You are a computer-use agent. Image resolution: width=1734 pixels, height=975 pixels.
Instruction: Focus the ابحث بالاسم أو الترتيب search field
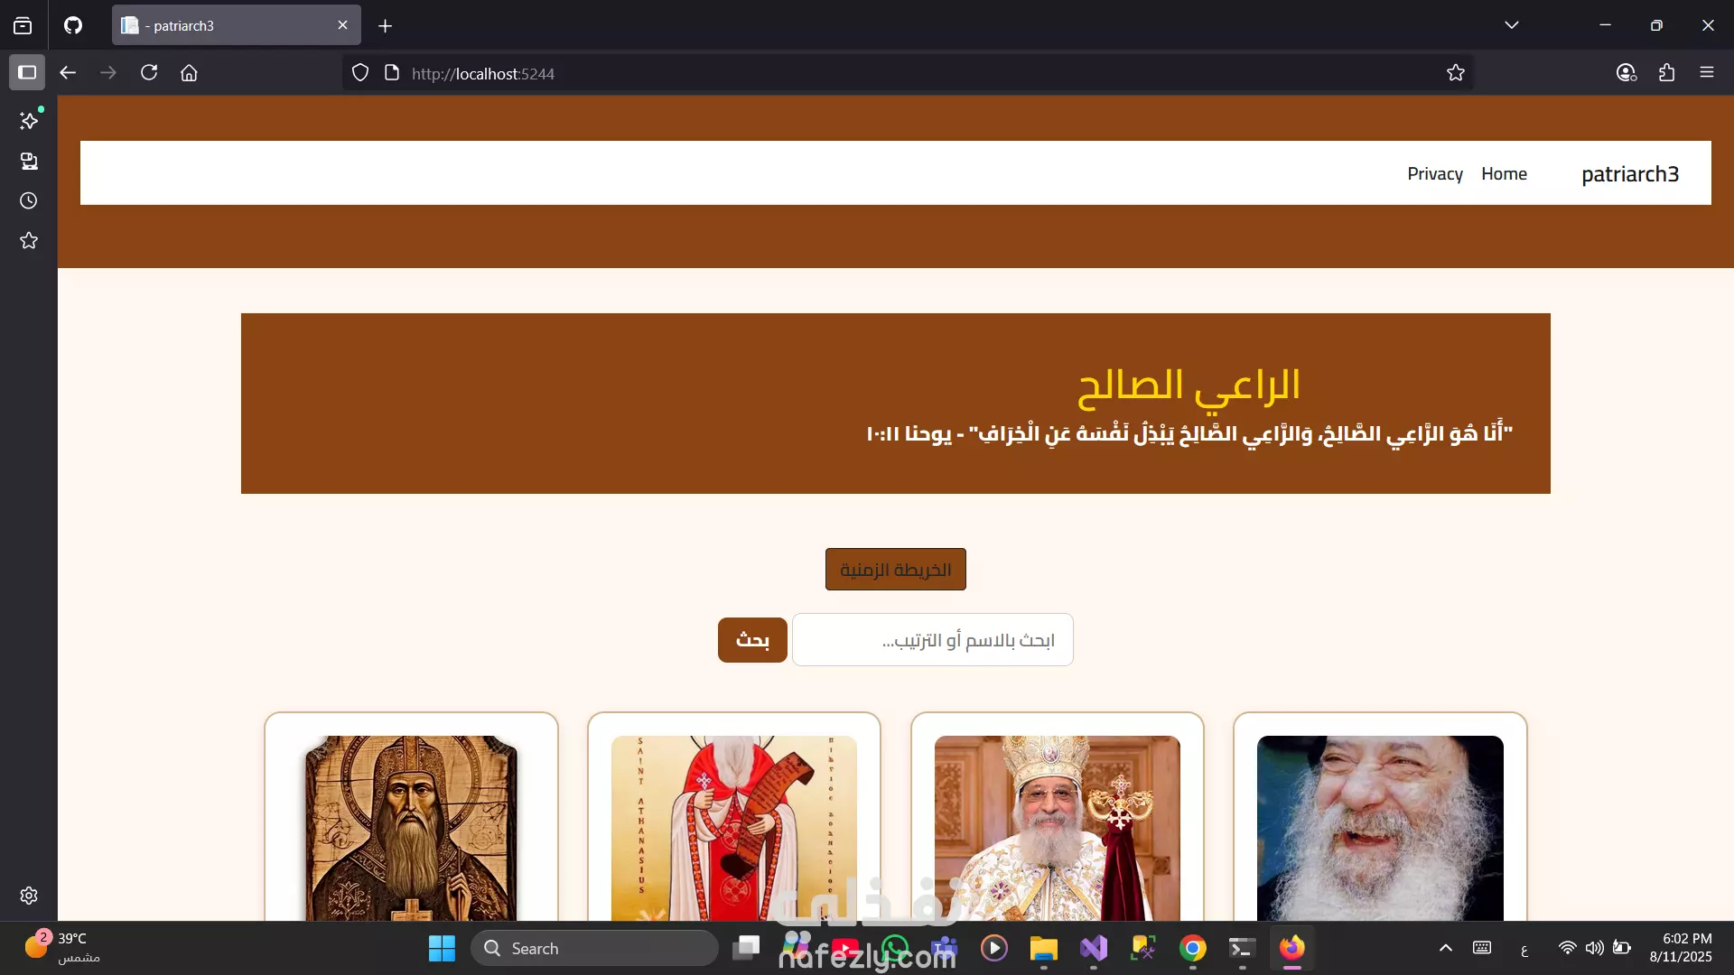coord(933,640)
